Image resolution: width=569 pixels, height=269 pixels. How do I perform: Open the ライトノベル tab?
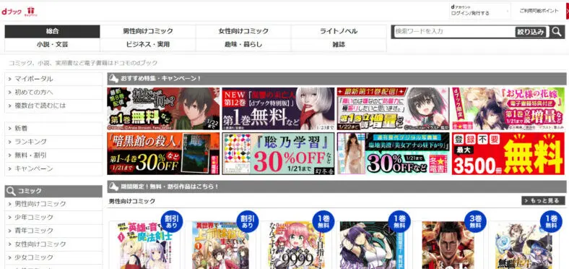tap(339, 31)
